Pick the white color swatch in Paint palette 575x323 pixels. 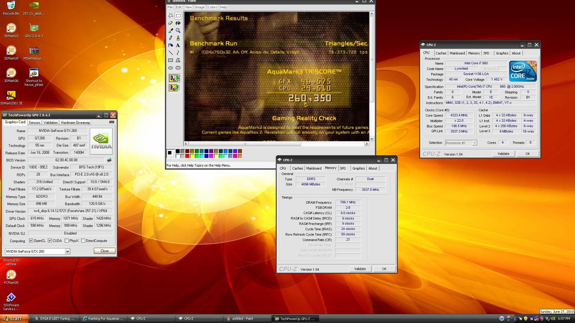178,156
